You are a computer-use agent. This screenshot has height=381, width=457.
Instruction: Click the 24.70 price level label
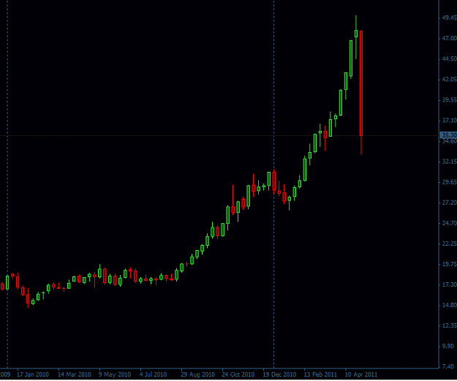[449, 223]
